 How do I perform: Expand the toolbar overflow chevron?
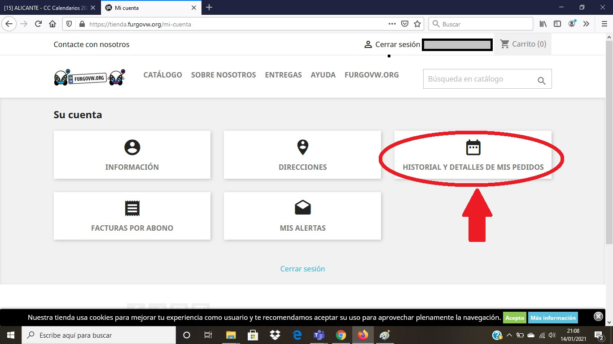(586, 24)
